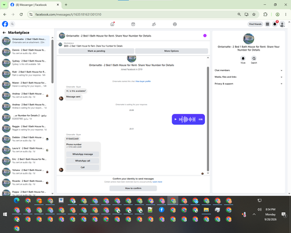Reload the page with the browser refresh icon
291x233 pixels.
(21, 15)
